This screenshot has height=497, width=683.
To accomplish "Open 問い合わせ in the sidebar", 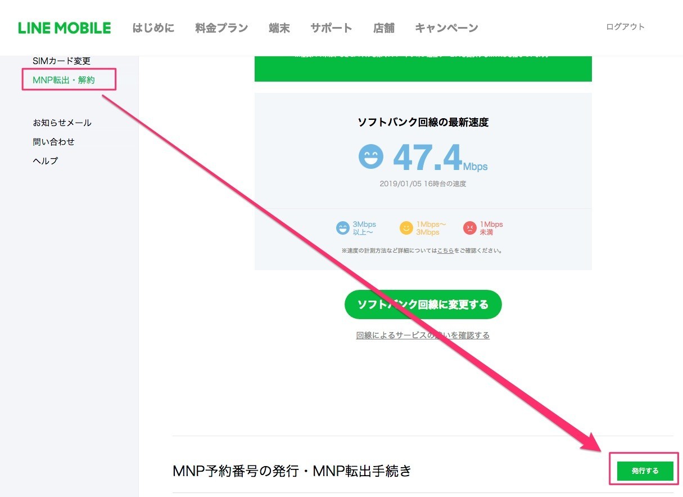I will [53, 142].
